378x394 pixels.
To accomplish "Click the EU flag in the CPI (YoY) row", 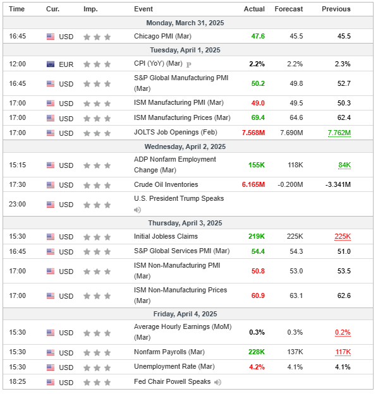I will [x=51, y=64].
